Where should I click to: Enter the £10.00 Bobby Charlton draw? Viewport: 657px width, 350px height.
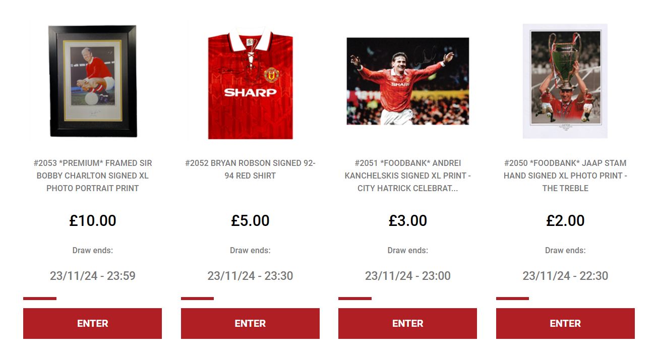tap(92, 323)
